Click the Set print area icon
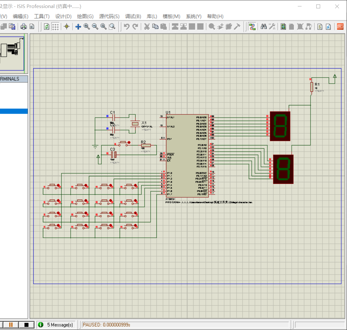The height and width of the screenshot is (330, 347). (x=32, y=27)
